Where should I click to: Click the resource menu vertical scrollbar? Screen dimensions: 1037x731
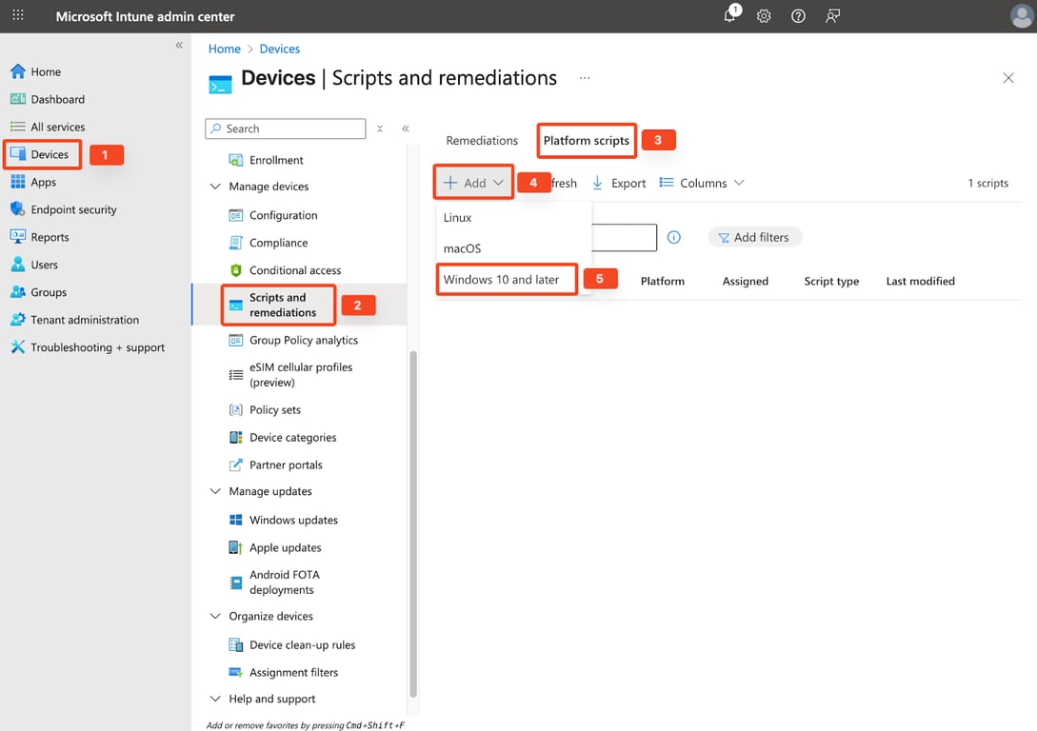[412, 524]
